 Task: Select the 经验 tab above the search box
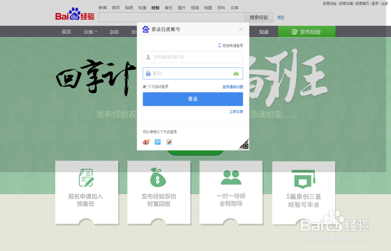coord(155,8)
